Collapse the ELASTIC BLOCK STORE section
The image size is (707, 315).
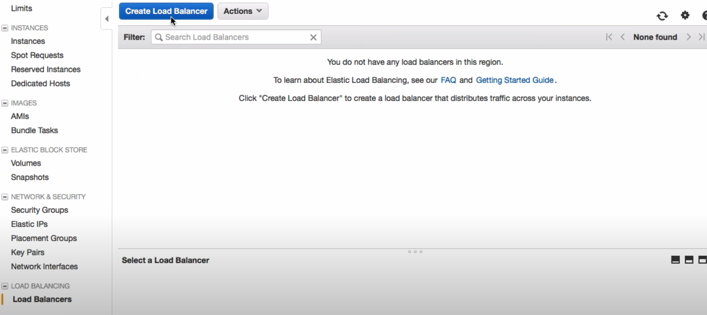(x=5, y=150)
